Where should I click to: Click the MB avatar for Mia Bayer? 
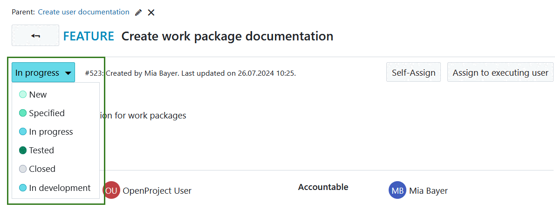tap(397, 190)
